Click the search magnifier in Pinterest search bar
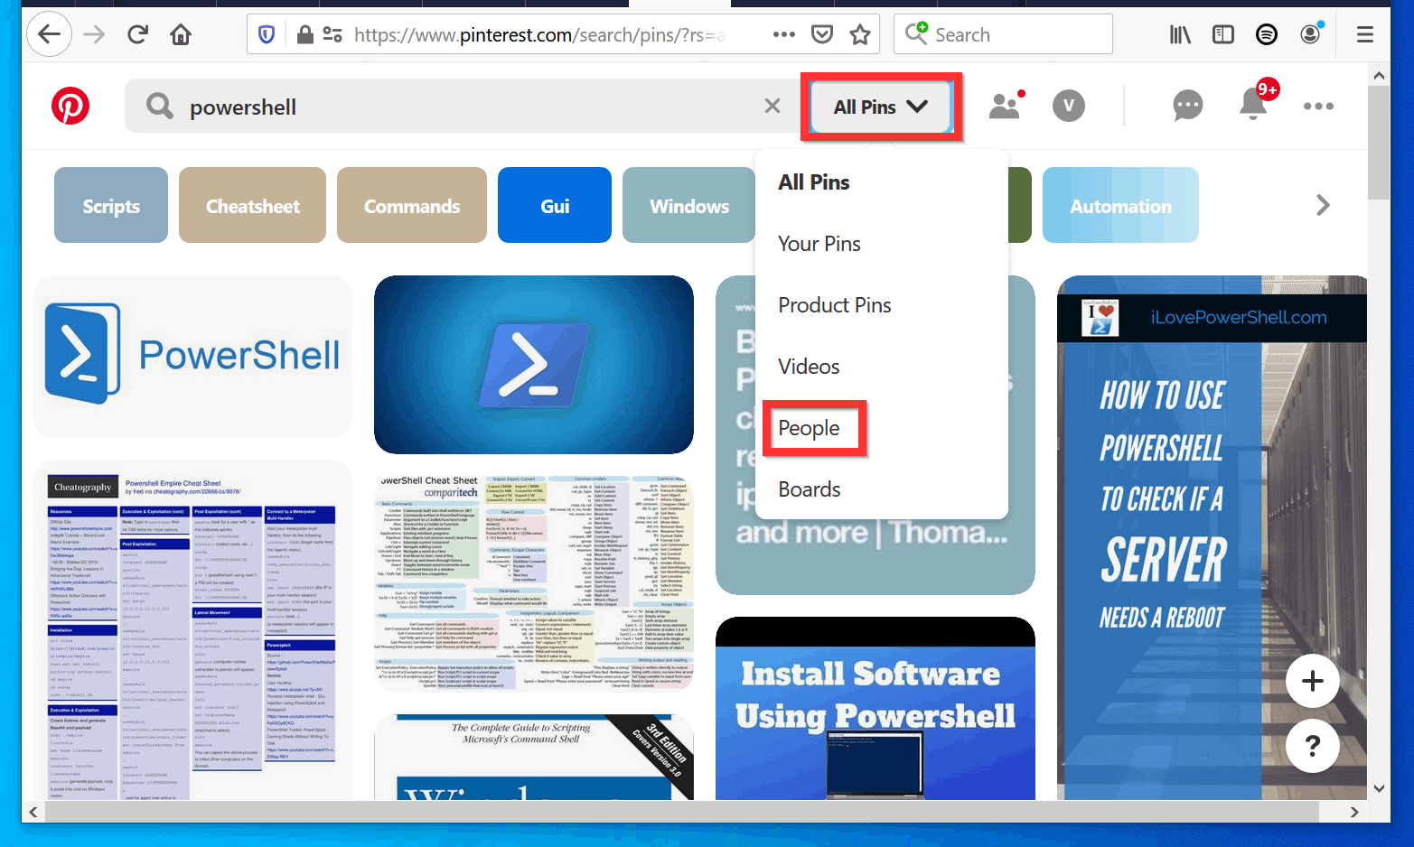The width and height of the screenshot is (1414, 847). click(x=159, y=106)
